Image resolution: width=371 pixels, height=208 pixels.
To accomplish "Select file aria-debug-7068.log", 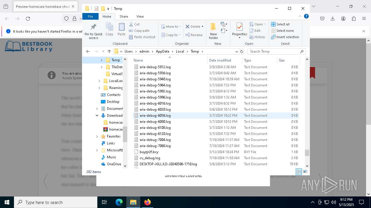I will click(x=155, y=146).
